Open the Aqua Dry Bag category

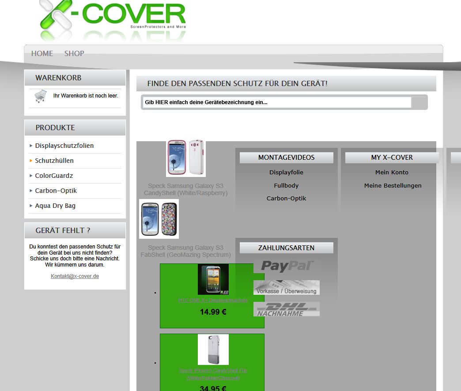click(x=55, y=206)
